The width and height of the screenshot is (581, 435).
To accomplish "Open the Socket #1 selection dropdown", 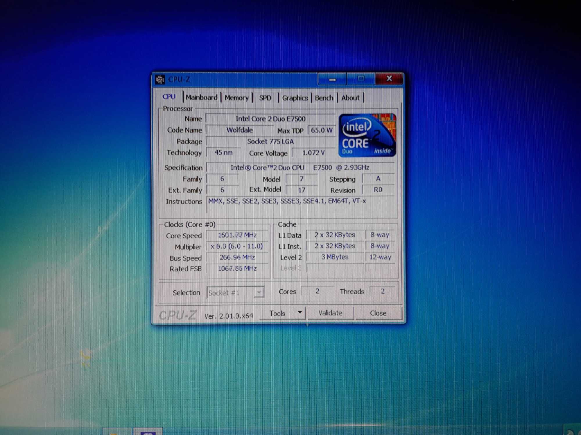I will coord(235,292).
